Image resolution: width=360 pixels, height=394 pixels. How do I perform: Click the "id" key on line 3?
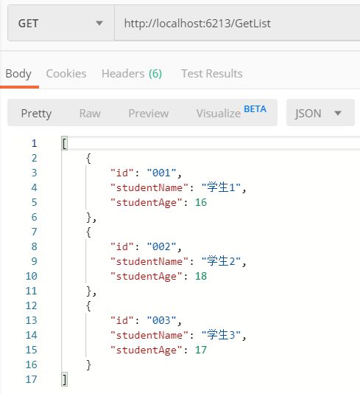coord(123,173)
